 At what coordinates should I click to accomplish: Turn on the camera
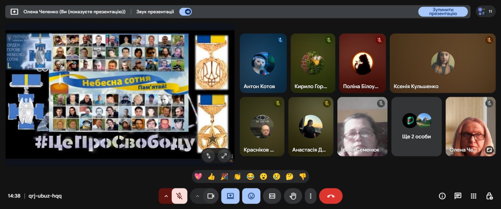211,196
